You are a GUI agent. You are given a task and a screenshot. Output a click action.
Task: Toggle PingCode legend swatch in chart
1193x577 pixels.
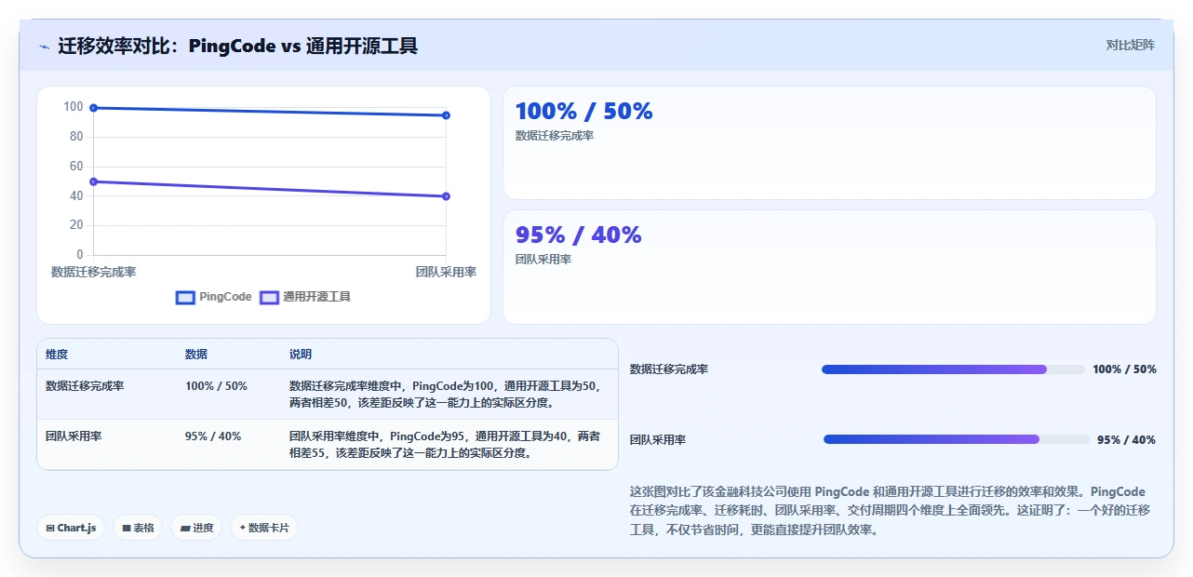[185, 297]
